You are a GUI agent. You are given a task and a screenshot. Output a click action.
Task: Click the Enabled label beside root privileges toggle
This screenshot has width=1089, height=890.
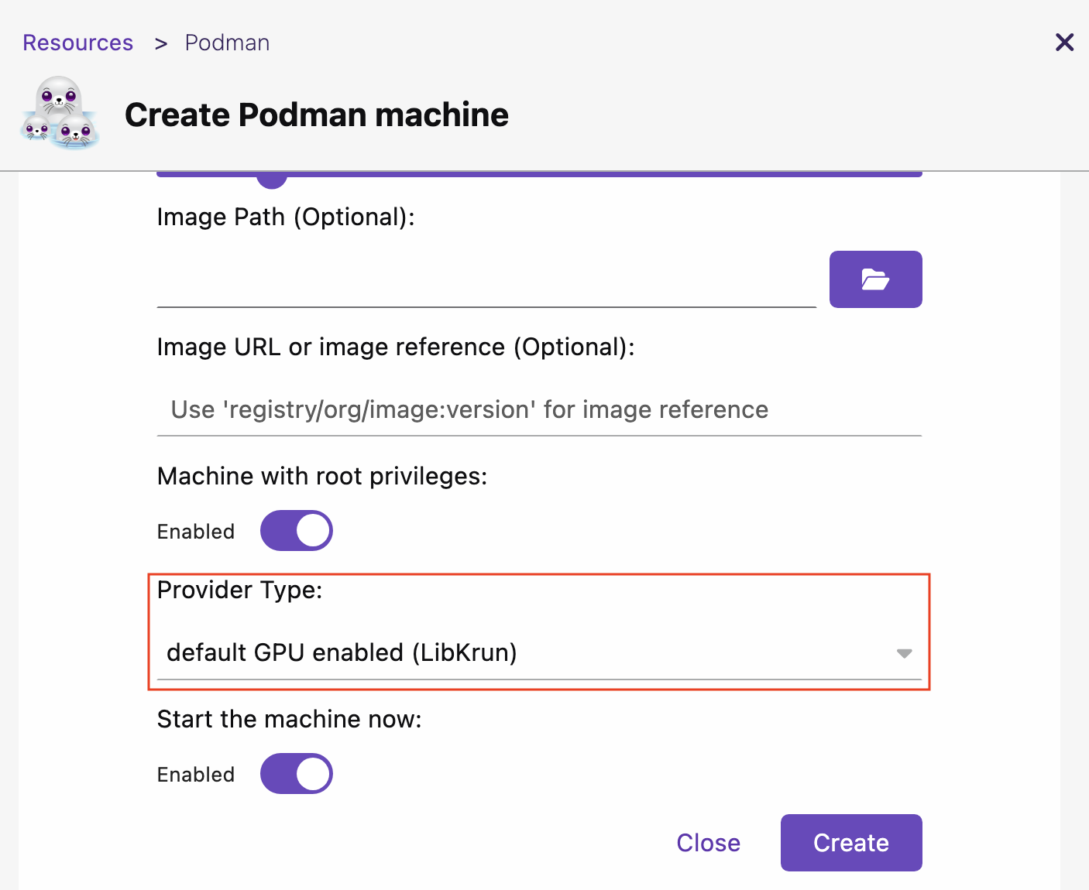point(196,532)
